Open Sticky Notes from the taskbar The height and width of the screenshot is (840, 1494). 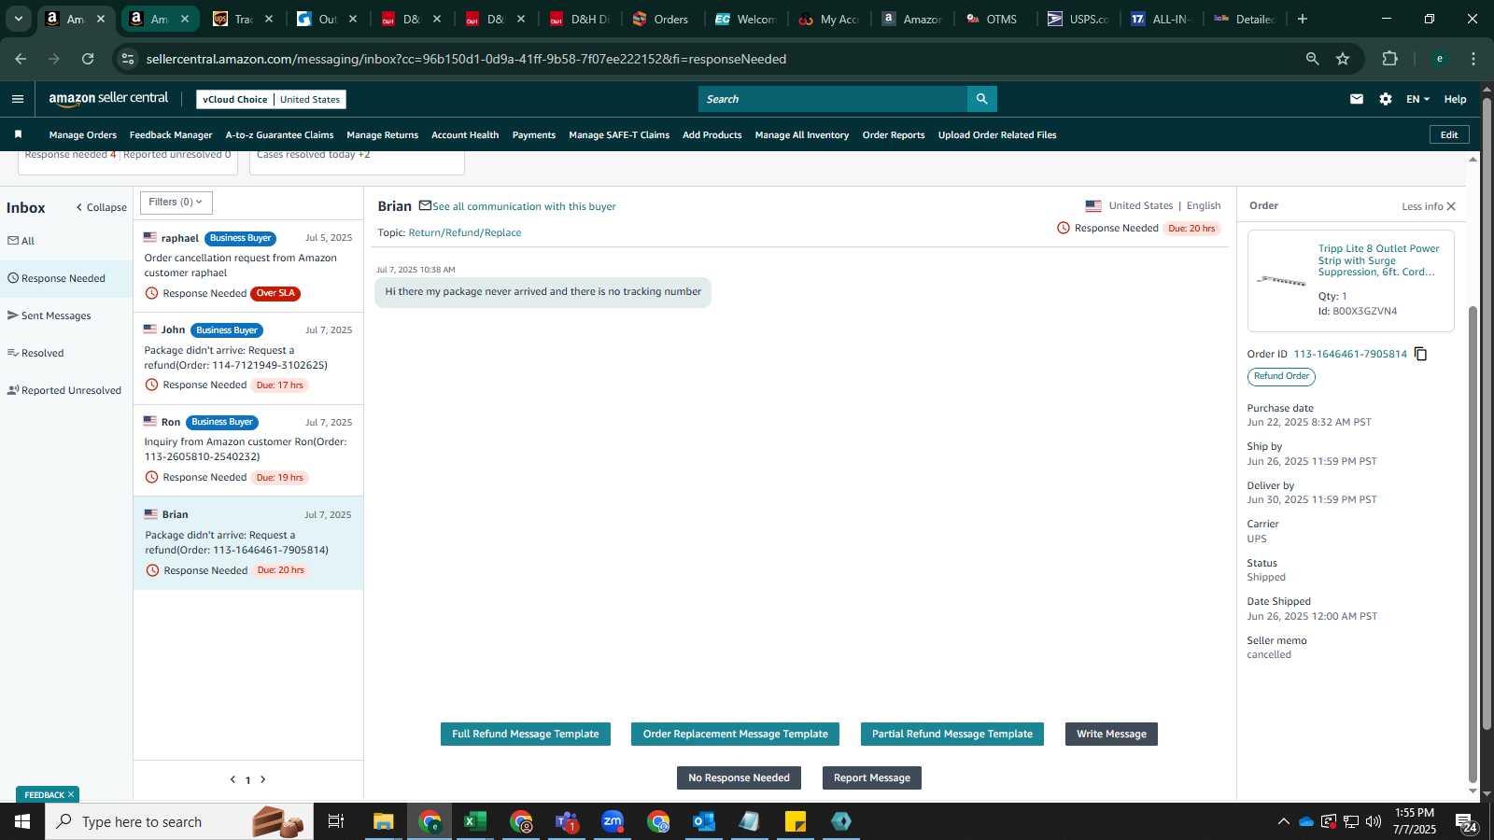(x=796, y=821)
